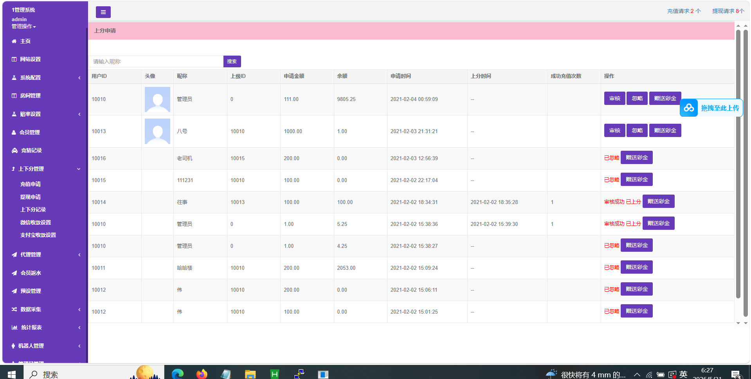The height and width of the screenshot is (379, 751).
Task: Expand 代理管理 submenu chevron
Action: coord(79,254)
